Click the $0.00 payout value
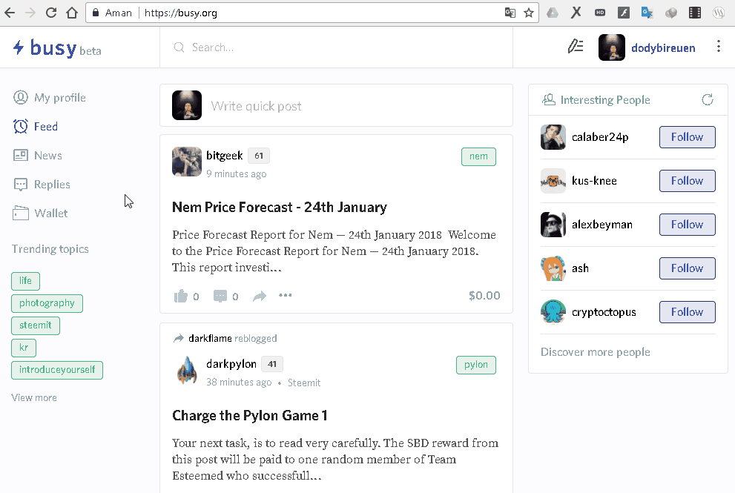 click(484, 295)
